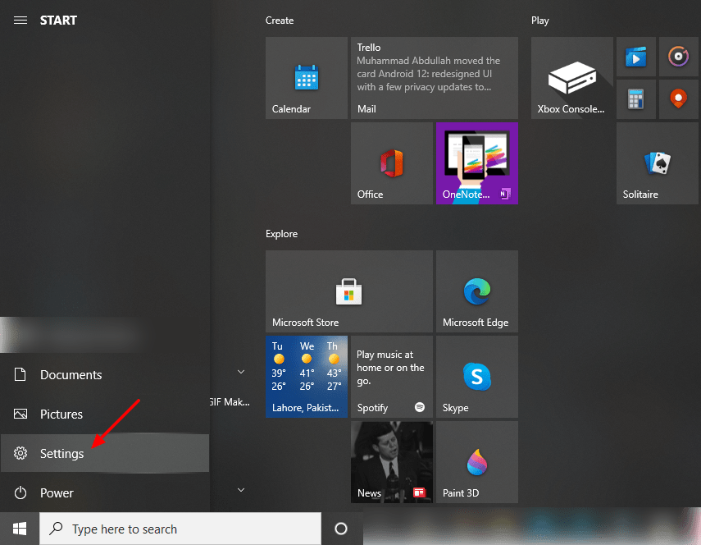701x545 pixels.
Task: Open the Movies & TV small tile
Action: (635, 57)
